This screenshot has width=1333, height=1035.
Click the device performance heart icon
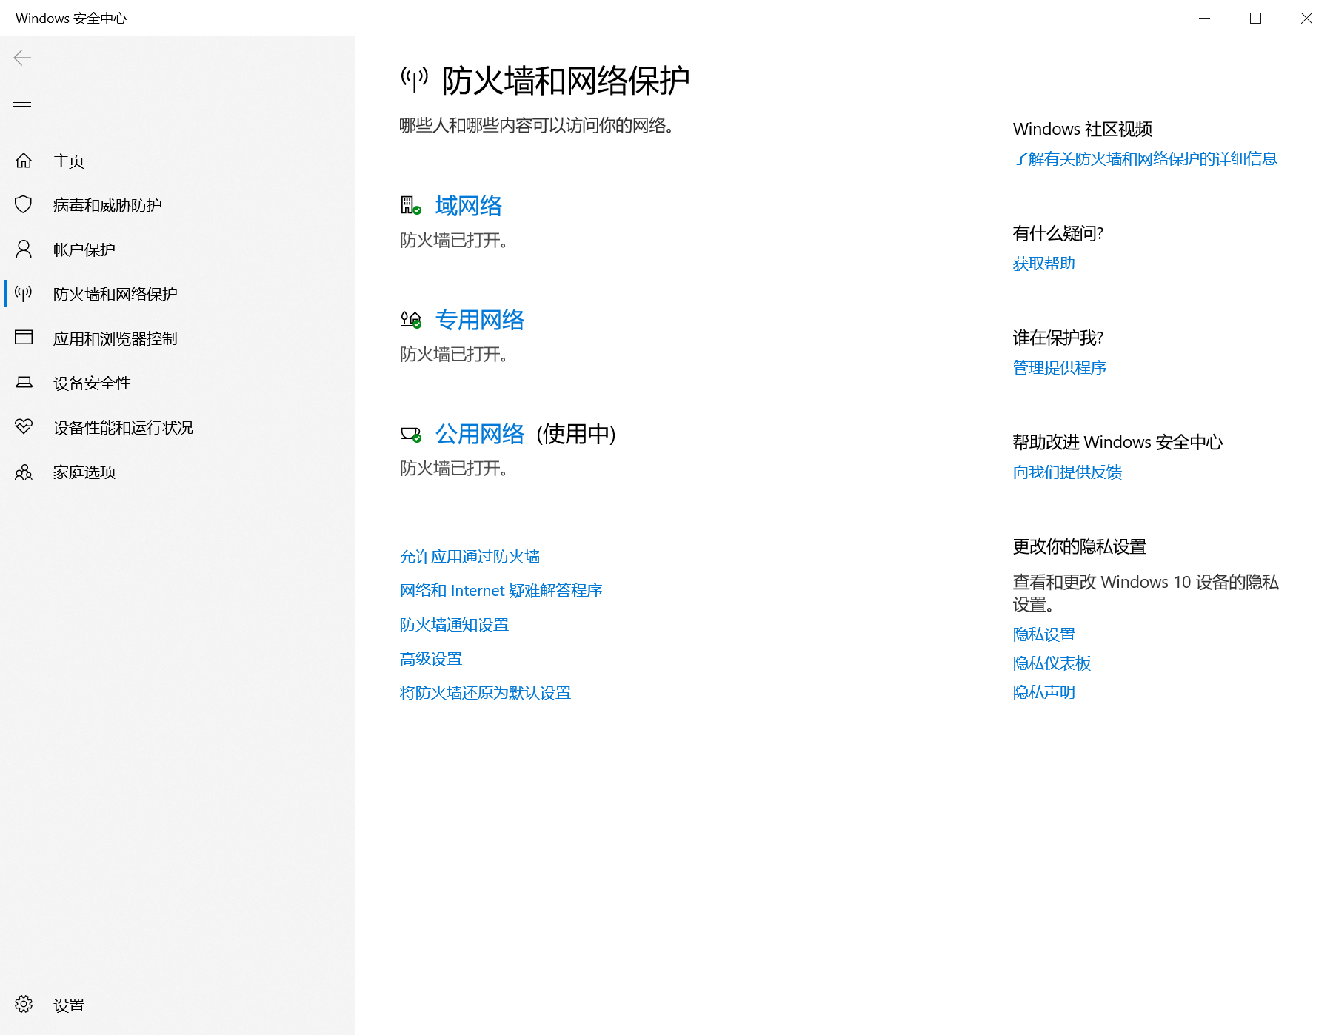[x=24, y=427]
